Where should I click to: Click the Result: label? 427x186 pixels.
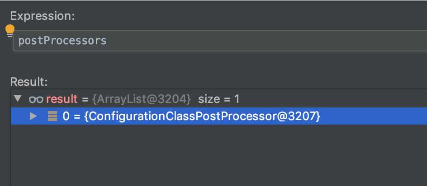click(29, 82)
